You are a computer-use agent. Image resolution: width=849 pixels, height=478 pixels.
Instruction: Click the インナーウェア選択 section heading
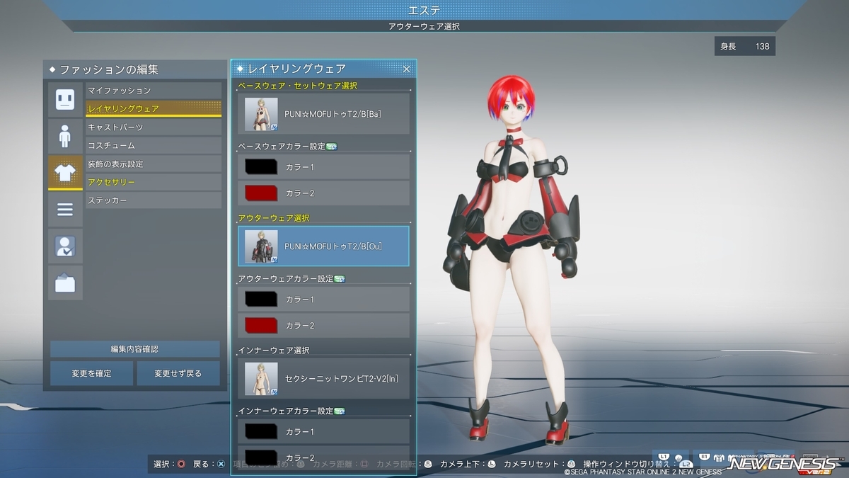pos(274,351)
